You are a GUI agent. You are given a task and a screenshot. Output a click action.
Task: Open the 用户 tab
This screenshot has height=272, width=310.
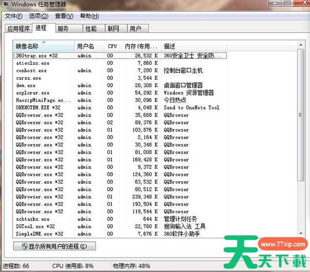[x=135, y=29]
